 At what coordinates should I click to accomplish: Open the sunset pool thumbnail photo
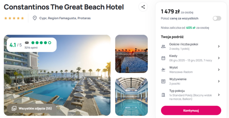click(131, 54)
